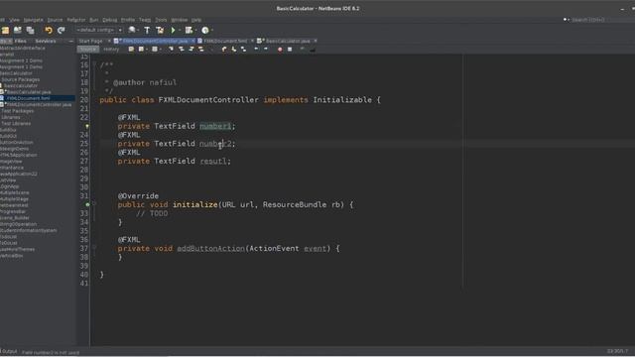Toggle the Source view button

pyautogui.click(x=88, y=50)
